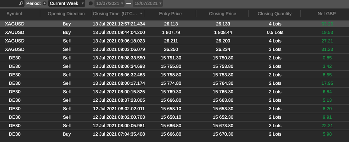Image resolution: width=349 pixels, height=142 pixels.
Task: Select the custom date range radio button
Action: (91, 3)
